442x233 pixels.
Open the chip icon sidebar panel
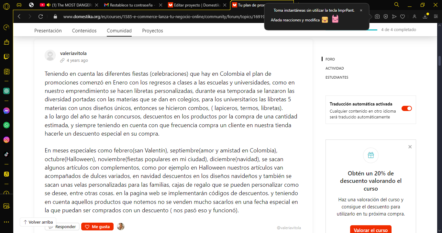6,71
